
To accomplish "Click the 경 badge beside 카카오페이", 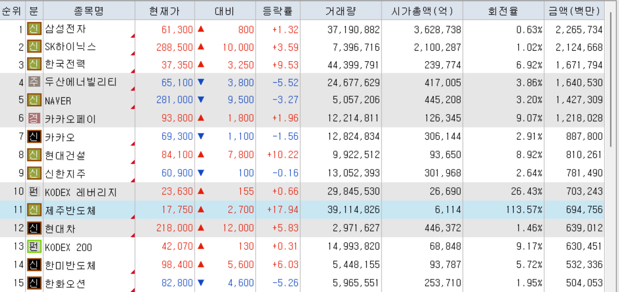I will pos(34,119).
